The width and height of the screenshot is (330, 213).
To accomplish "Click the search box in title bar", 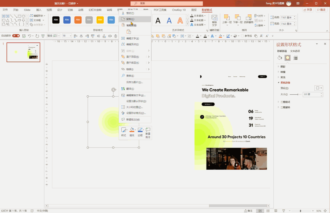I will (x=167, y=3).
